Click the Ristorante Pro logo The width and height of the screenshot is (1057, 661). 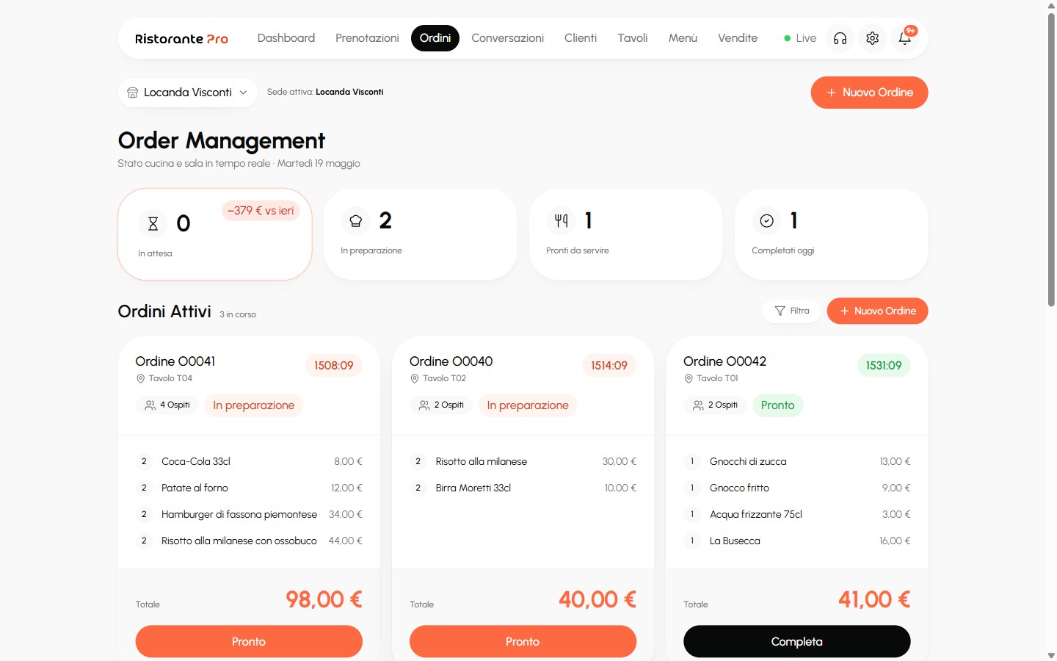181,39
